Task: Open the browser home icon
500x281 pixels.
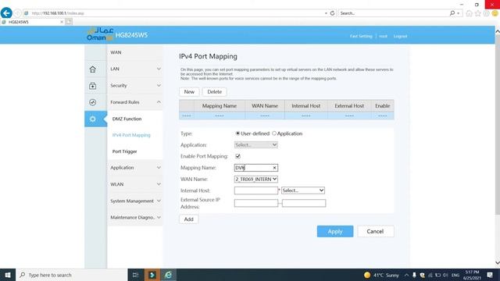Action: point(469,13)
